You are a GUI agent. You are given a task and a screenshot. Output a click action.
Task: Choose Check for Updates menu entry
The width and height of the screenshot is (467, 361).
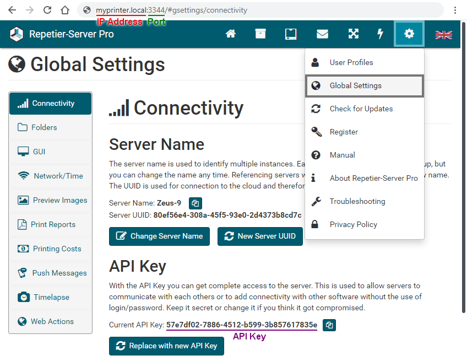coord(361,109)
